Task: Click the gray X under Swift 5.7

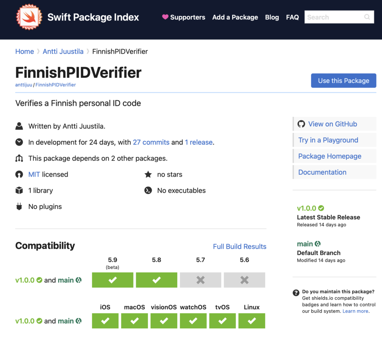Action: (200, 280)
